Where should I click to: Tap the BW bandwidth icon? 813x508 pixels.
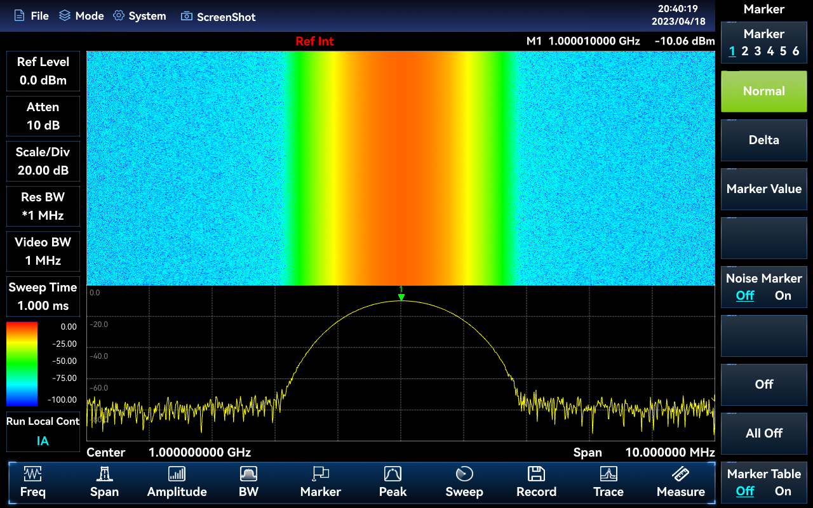(x=248, y=474)
